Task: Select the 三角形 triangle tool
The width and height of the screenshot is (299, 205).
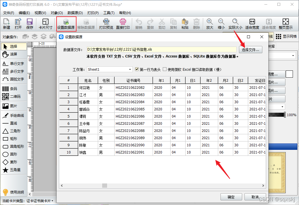Action: click(x=14, y=131)
